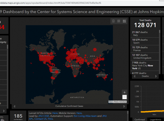Open the map bookmarks icon
This screenshot has height=121, width=164.
click(x=113, y=21)
